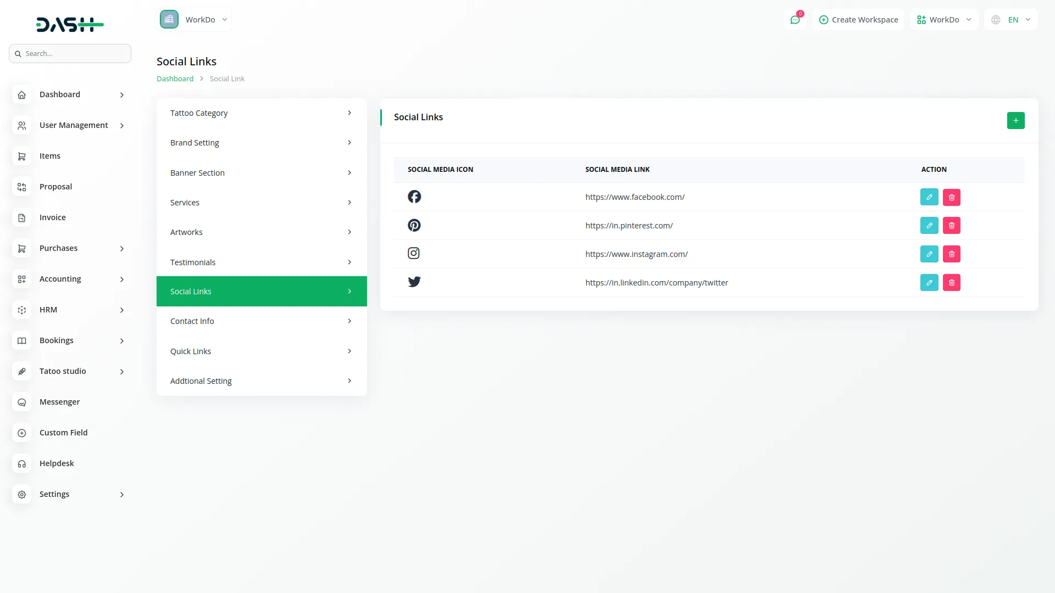The width and height of the screenshot is (1055, 593).
Task: Click the Twitter icon in the table
Action: (x=414, y=282)
